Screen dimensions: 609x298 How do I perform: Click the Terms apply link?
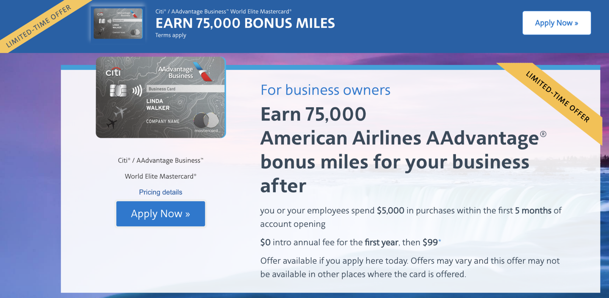(170, 35)
